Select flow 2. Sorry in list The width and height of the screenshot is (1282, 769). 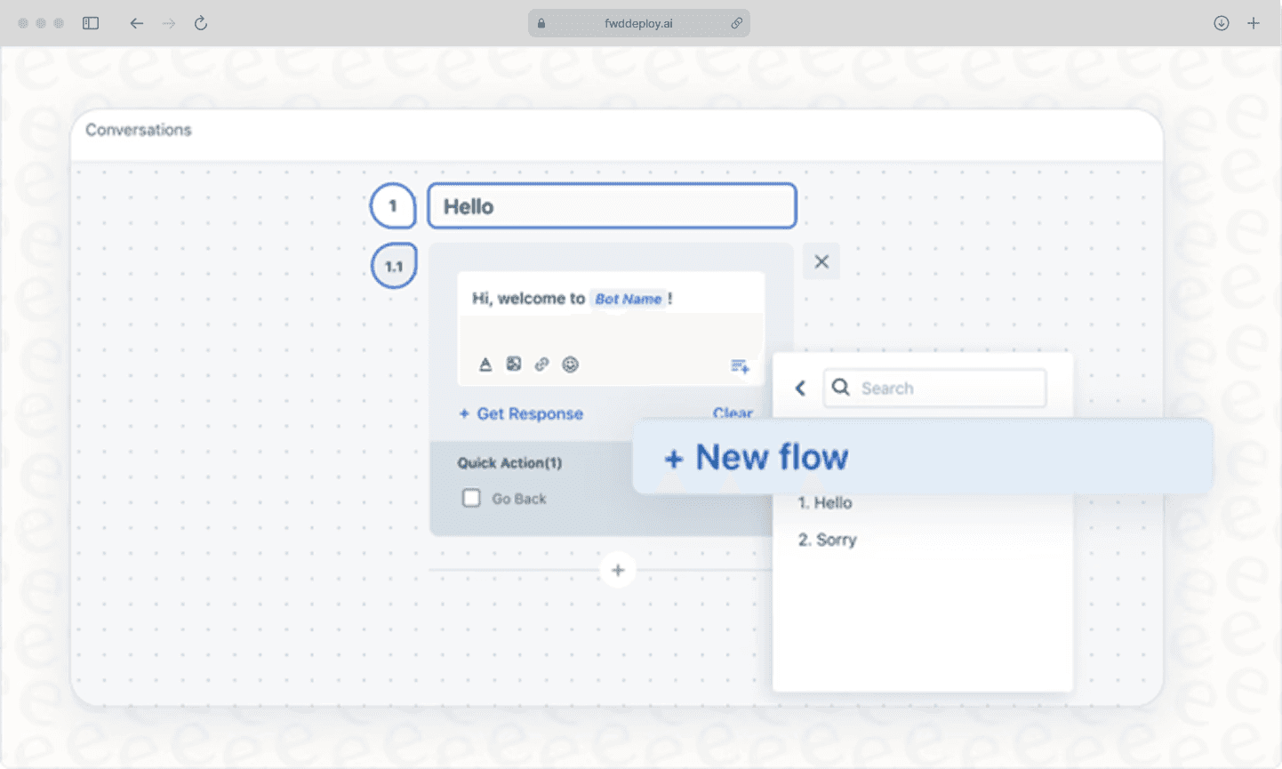827,540
